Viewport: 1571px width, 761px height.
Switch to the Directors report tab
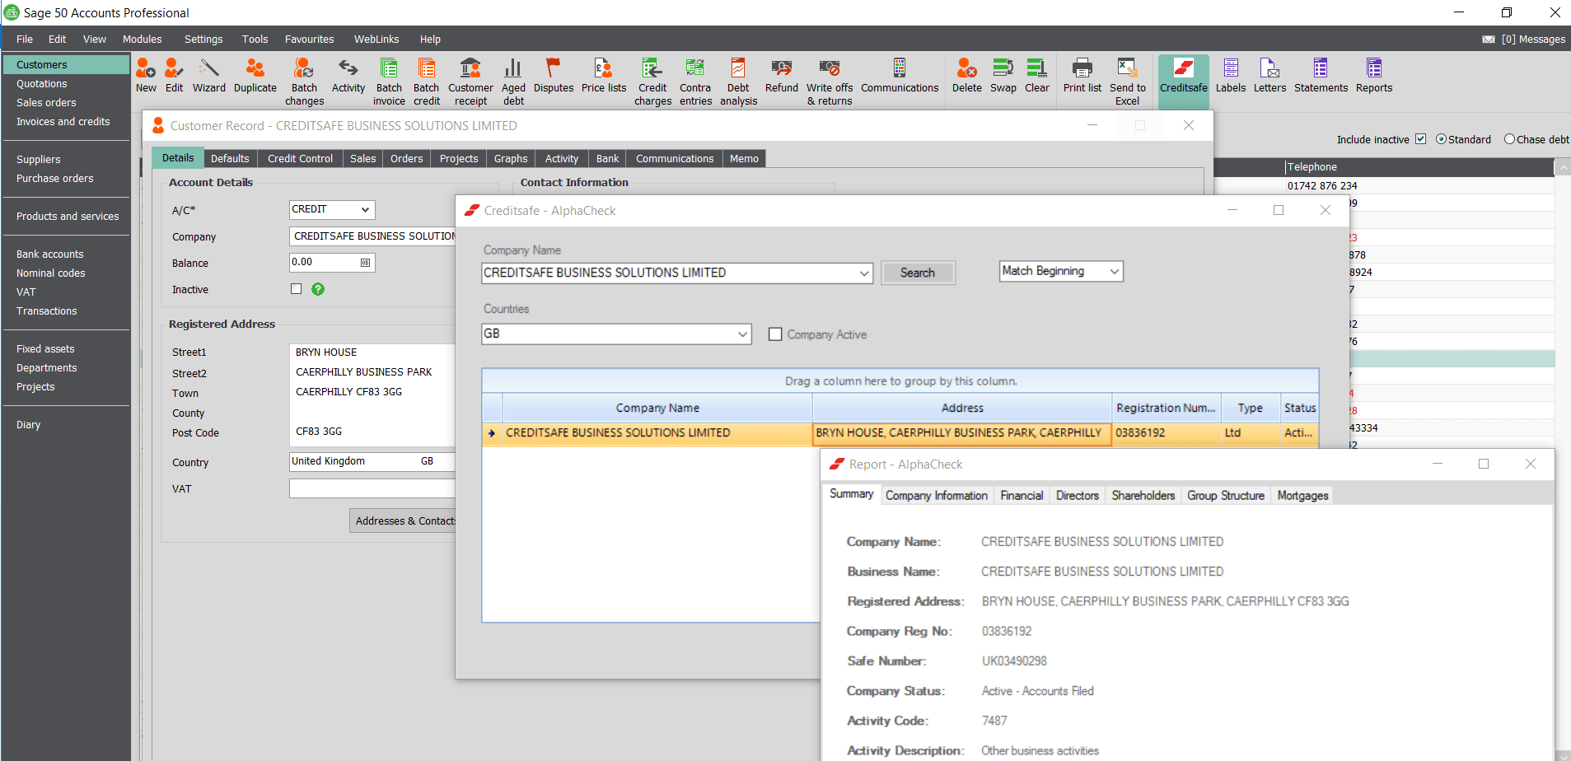(x=1078, y=496)
